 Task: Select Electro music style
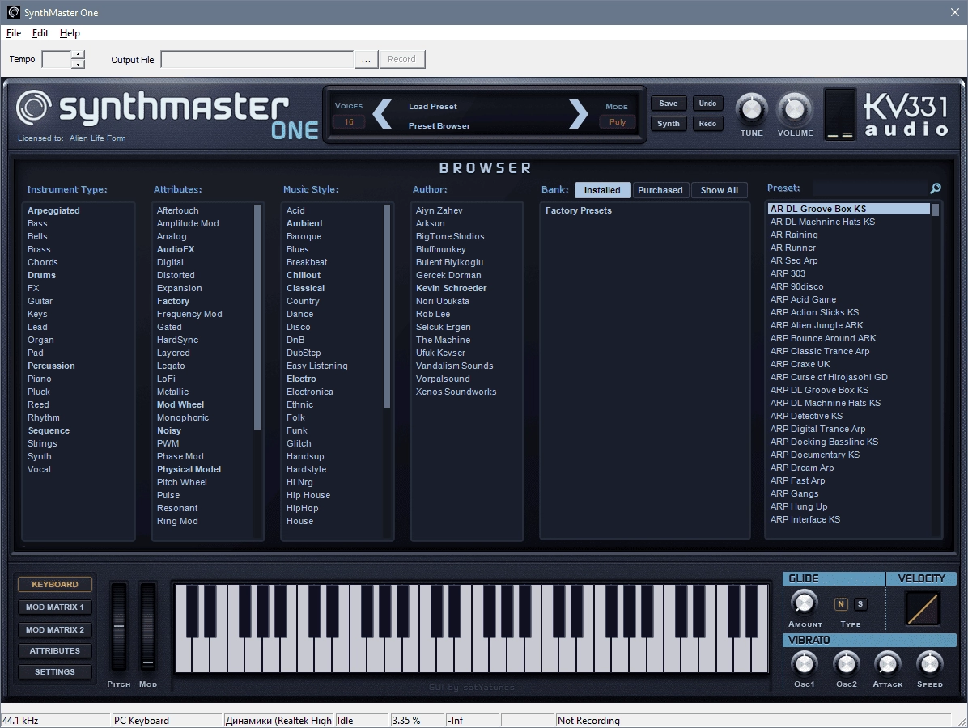point(301,379)
